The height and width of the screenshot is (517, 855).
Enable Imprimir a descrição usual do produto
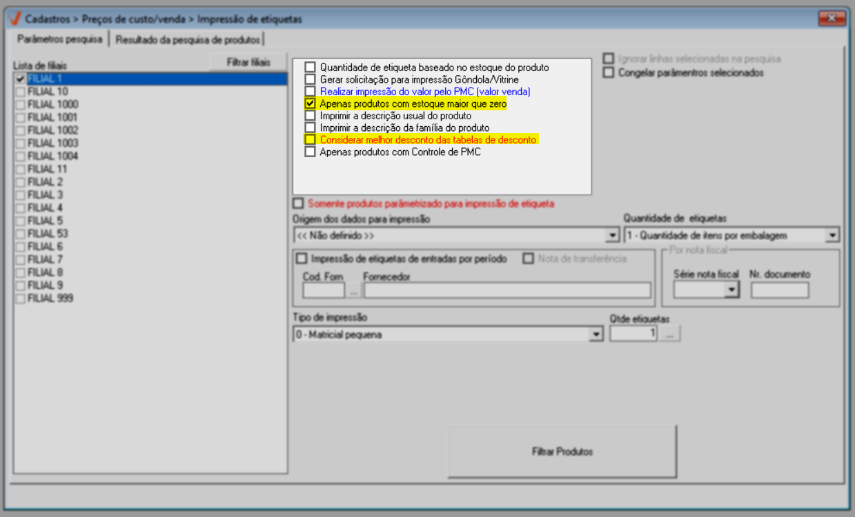click(311, 116)
